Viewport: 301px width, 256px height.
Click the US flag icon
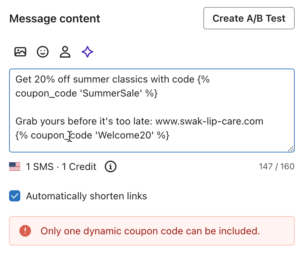tap(15, 167)
